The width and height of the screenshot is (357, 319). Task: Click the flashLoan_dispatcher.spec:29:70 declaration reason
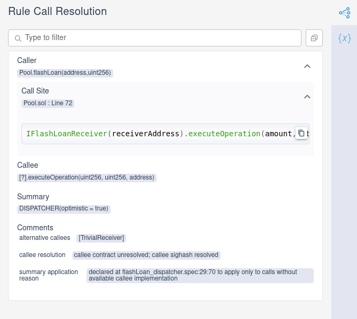click(199, 275)
